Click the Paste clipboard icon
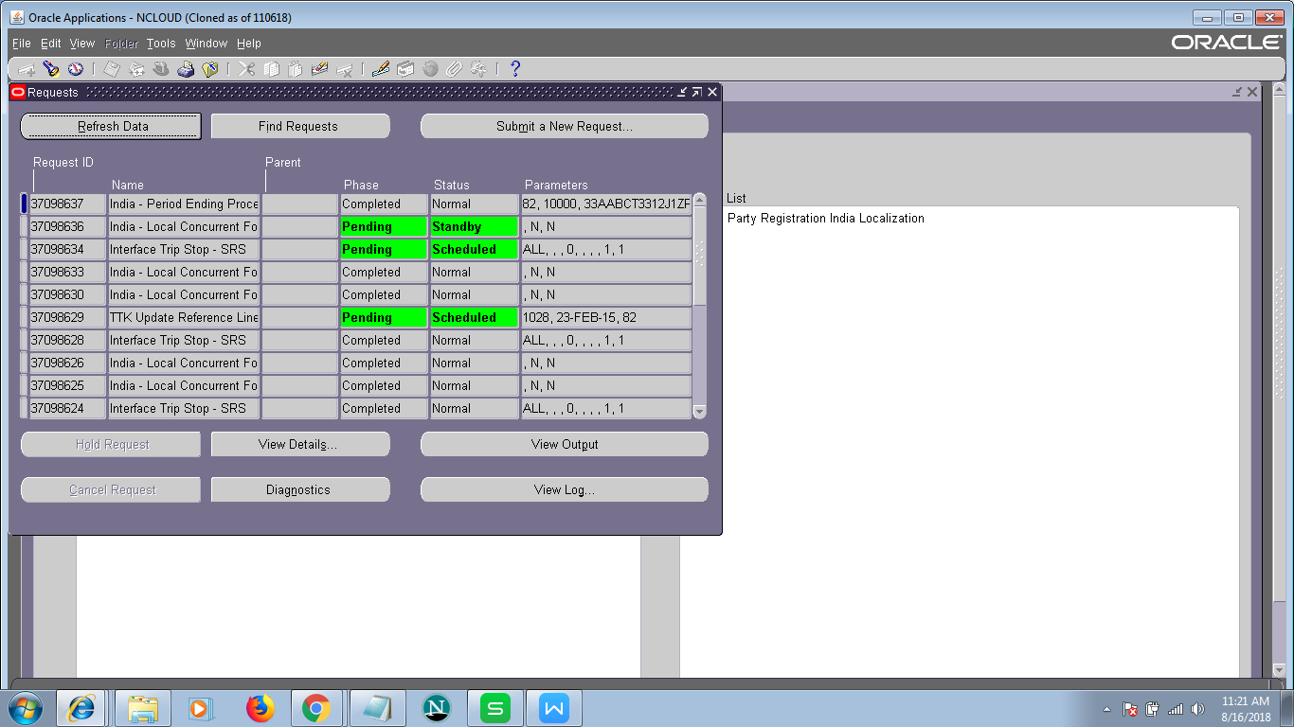1294x727 pixels. (296, 69)
